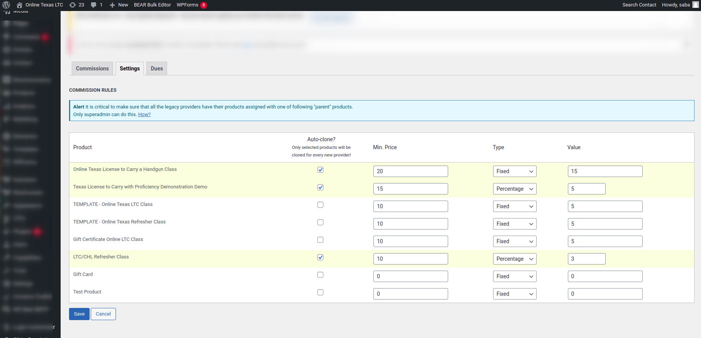Click the New link in admin bar

tap(123, 5)
